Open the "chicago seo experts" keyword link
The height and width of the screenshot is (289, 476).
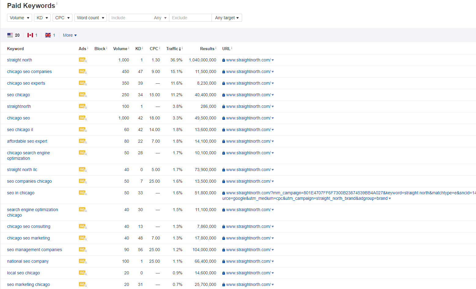coord(26,83)
